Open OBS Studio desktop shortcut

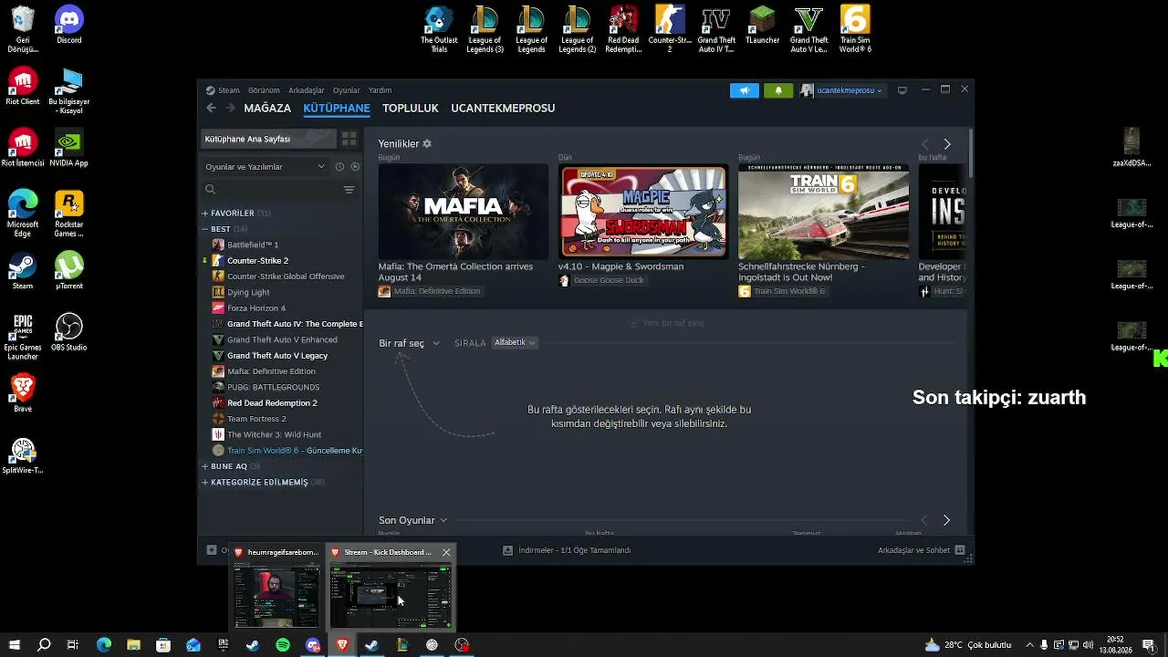click(x=69, y=333)
